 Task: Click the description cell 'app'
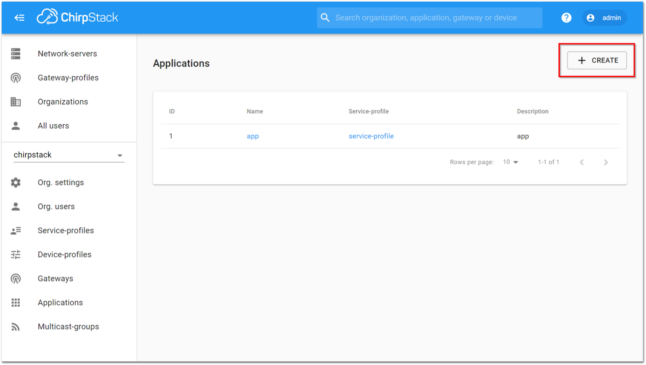(x=523, y=136)
